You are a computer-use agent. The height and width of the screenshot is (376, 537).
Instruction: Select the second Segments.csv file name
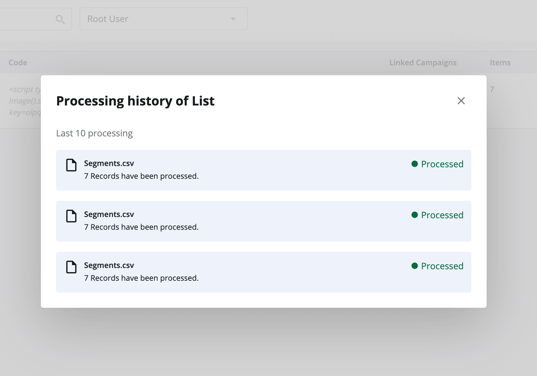pos(109,214)
